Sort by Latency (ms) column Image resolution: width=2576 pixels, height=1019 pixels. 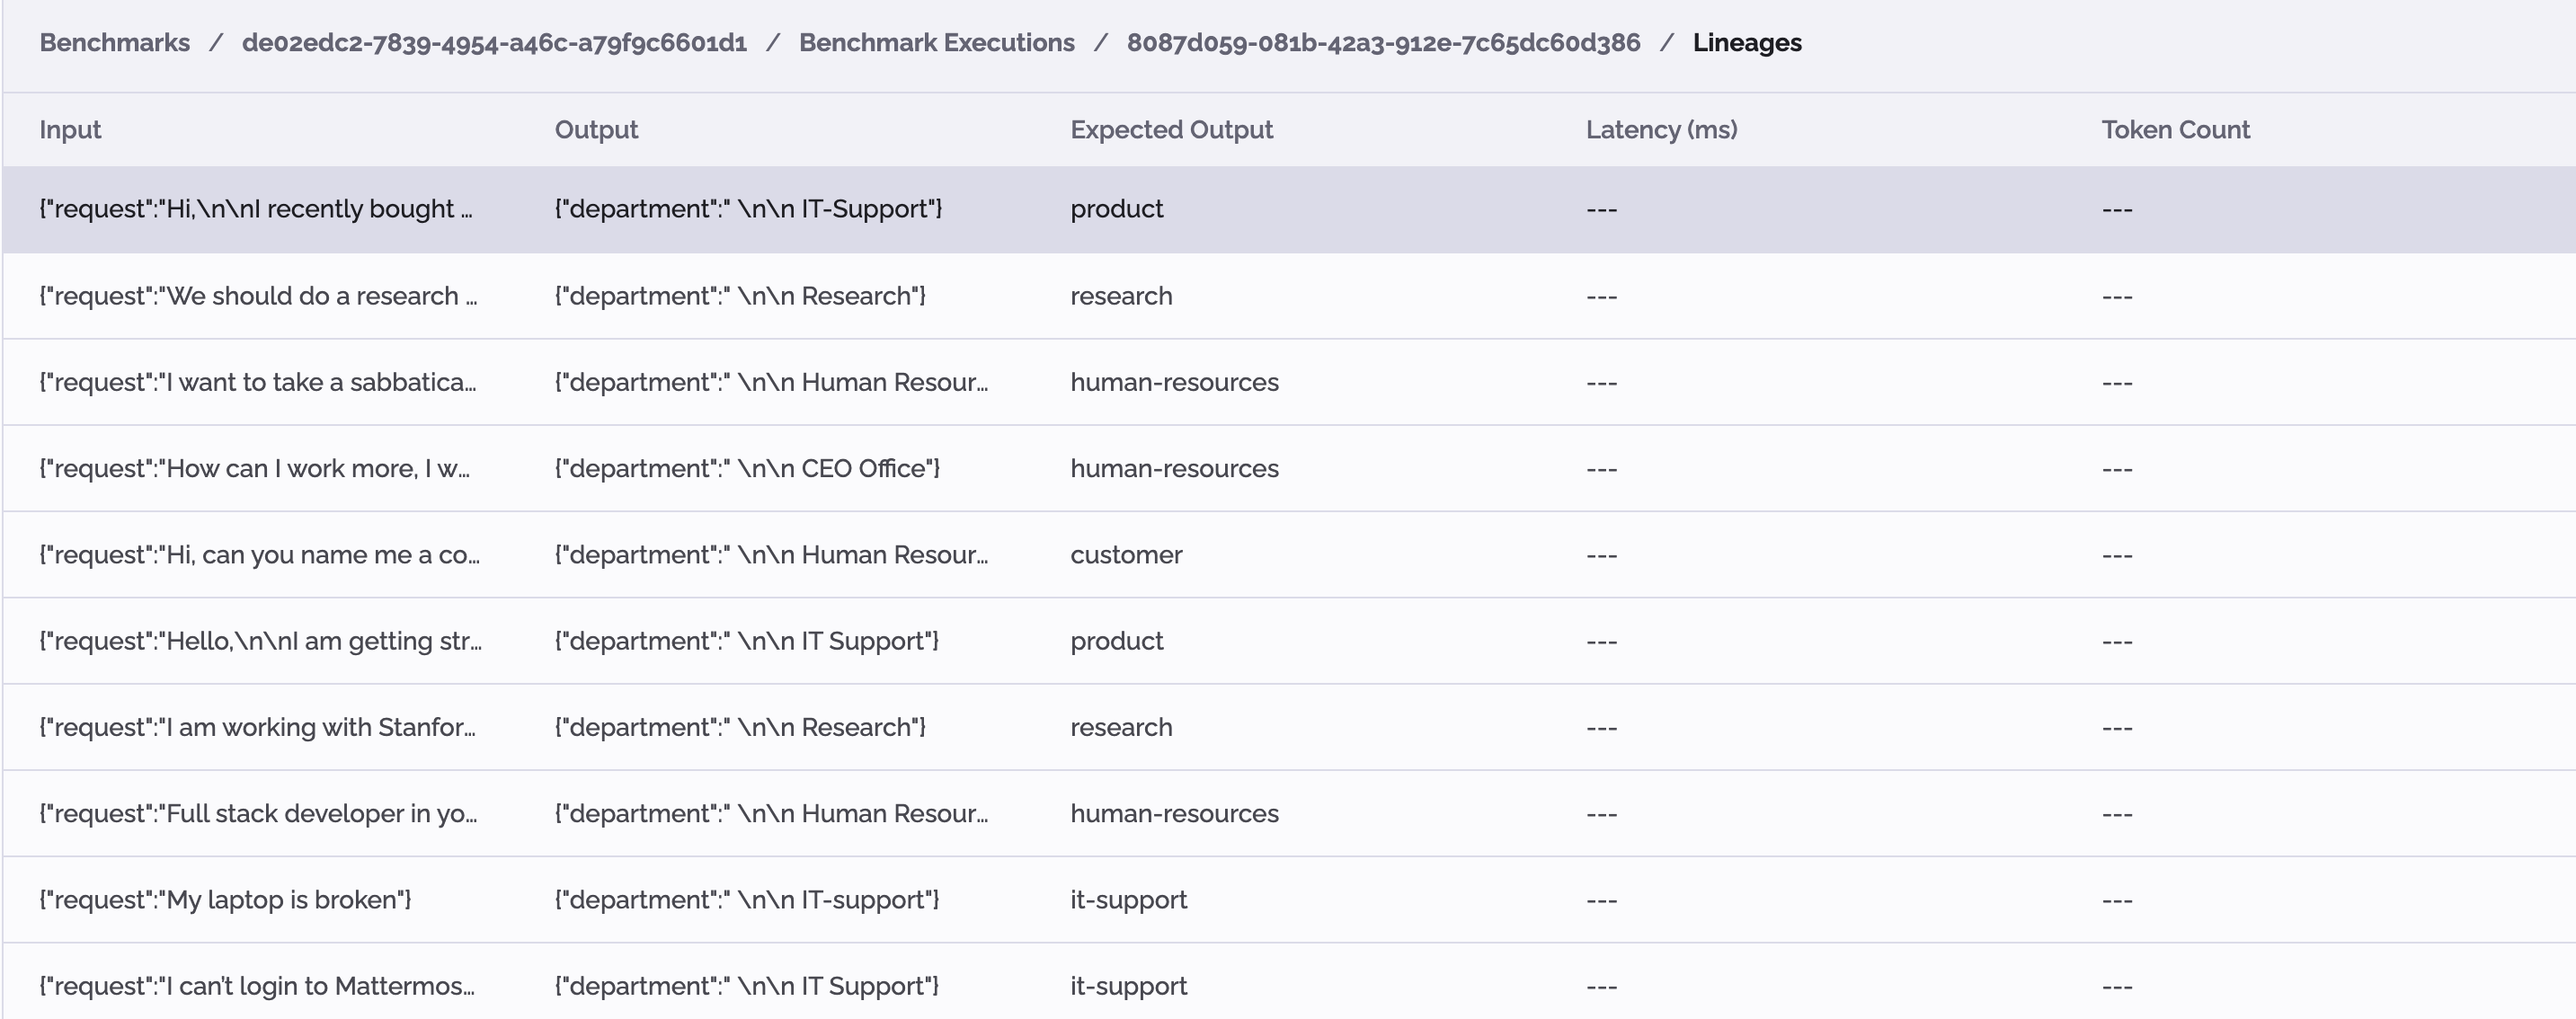point(1660,129)
